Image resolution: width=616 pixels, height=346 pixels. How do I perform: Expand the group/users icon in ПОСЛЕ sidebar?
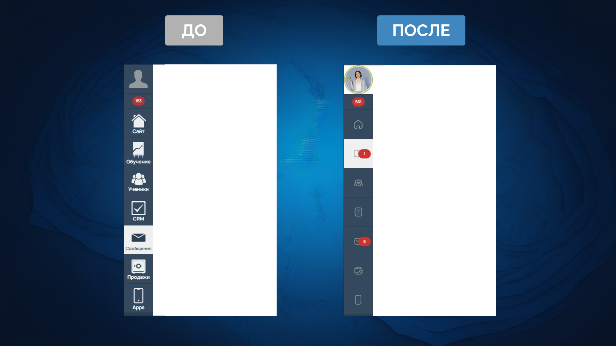359,183
